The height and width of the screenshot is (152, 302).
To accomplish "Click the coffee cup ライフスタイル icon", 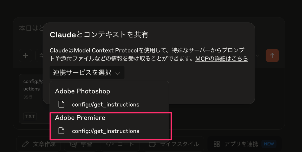I will [152, 144].
